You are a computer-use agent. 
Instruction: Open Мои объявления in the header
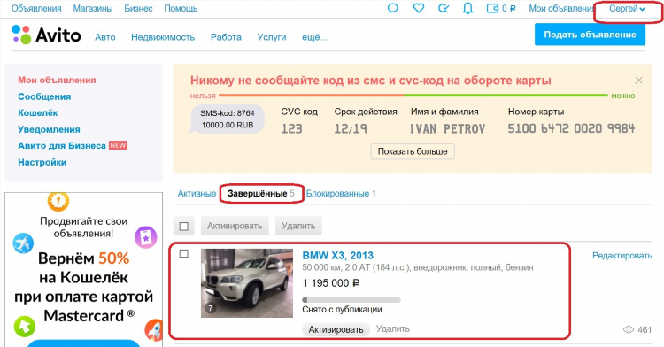click(561, 9)
